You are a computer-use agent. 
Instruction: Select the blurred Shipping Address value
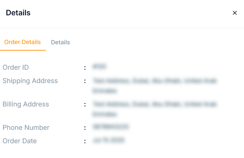pos(155,81)
